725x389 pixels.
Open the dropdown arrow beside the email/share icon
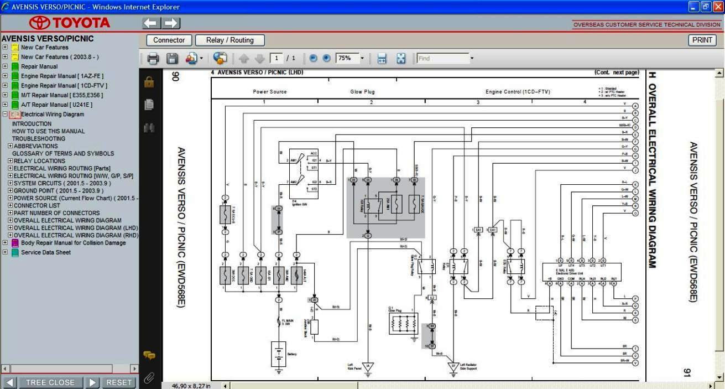[201, 58]
